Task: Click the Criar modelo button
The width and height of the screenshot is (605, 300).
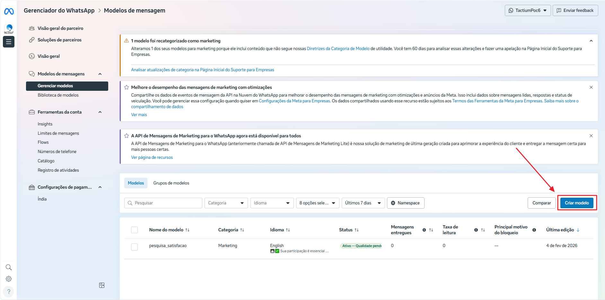Action: 577,203
